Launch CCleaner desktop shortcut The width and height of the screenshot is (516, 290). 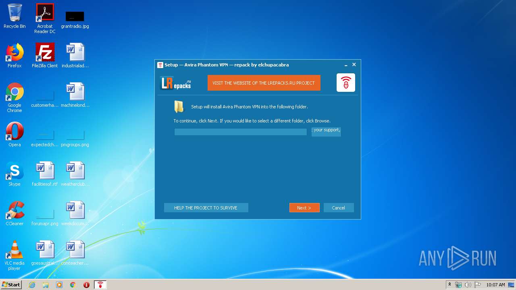pos(15,213)
